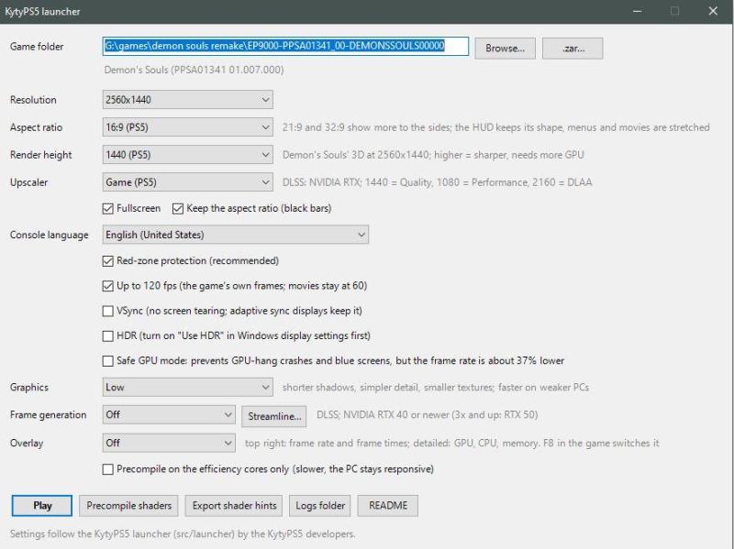Open the README

(x=388, y=506)
